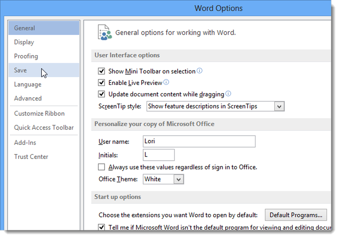Screen dimensions: 339x238
Task: Switch to the Display category
Action: pyautogui.click(x=44, y=42)
